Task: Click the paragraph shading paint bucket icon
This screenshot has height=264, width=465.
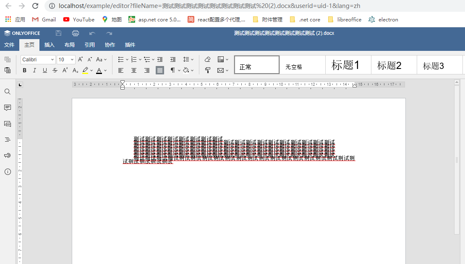Action: pyautogui.click(x=186, y=70)
